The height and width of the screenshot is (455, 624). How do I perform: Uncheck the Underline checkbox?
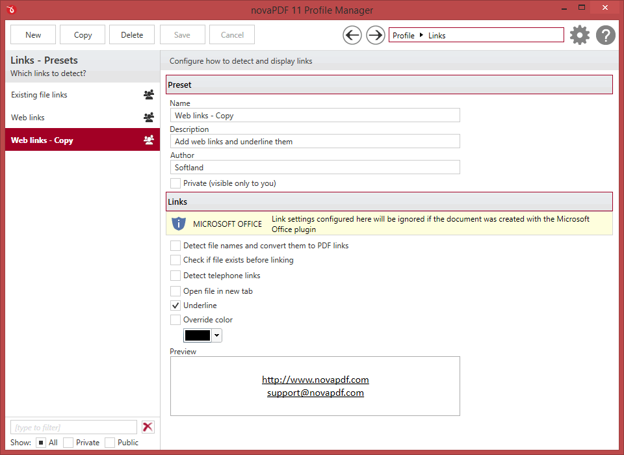[175, 305]
